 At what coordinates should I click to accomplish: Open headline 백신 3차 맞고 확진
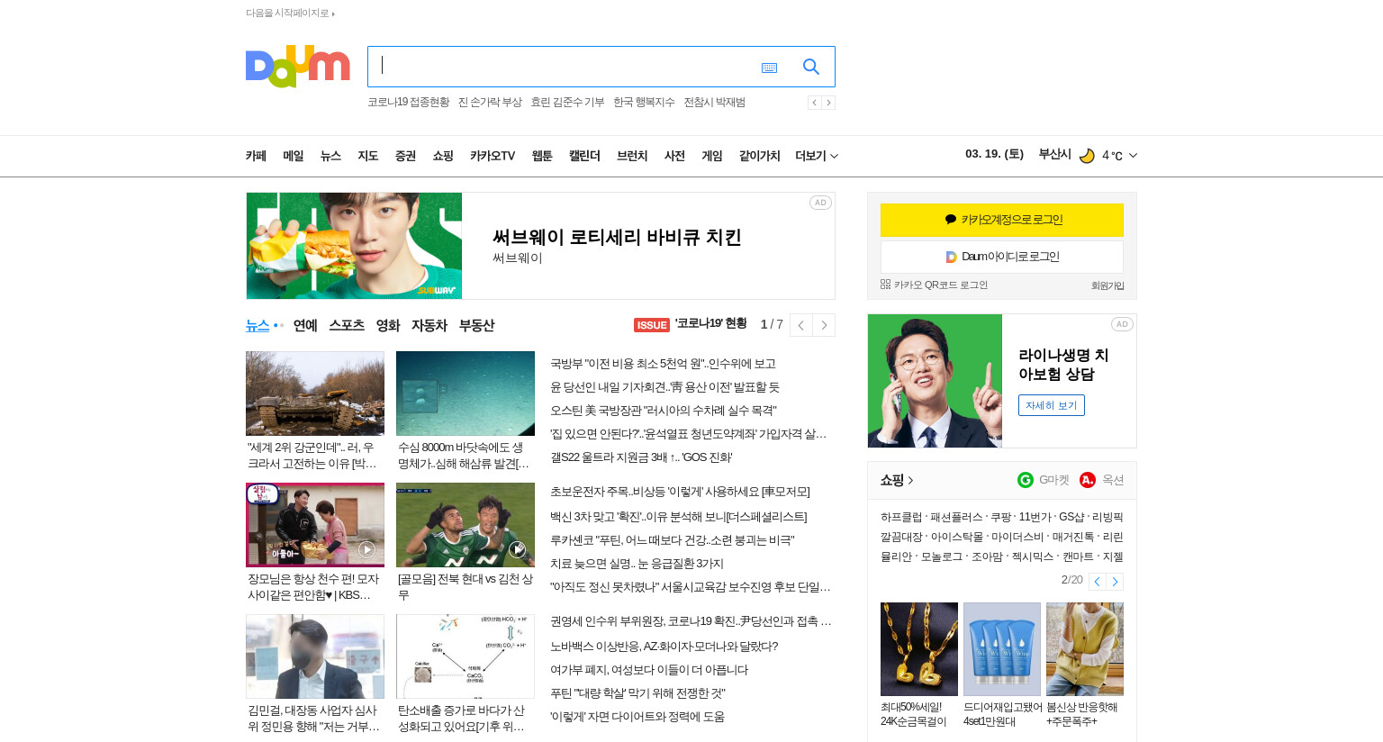coord(678,517)
